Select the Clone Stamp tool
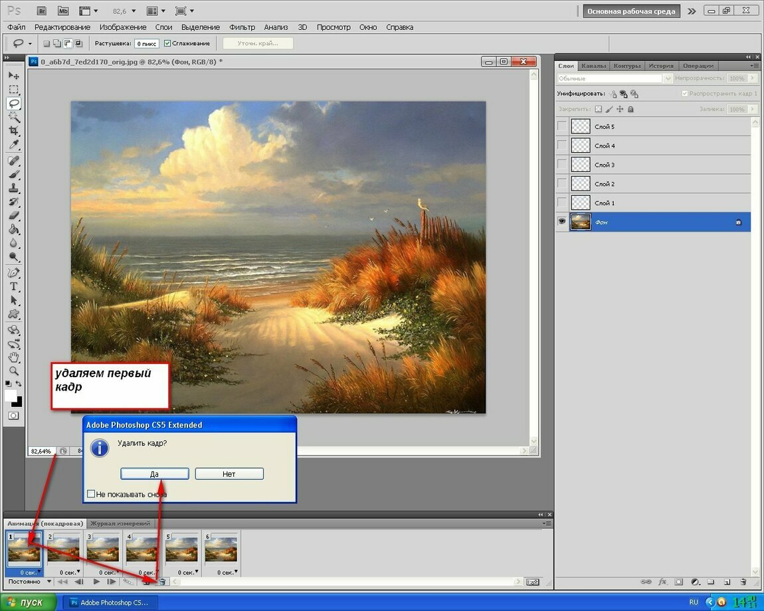Image resolution: width=764 pixels, height=611 pixels. pos(14,188)
